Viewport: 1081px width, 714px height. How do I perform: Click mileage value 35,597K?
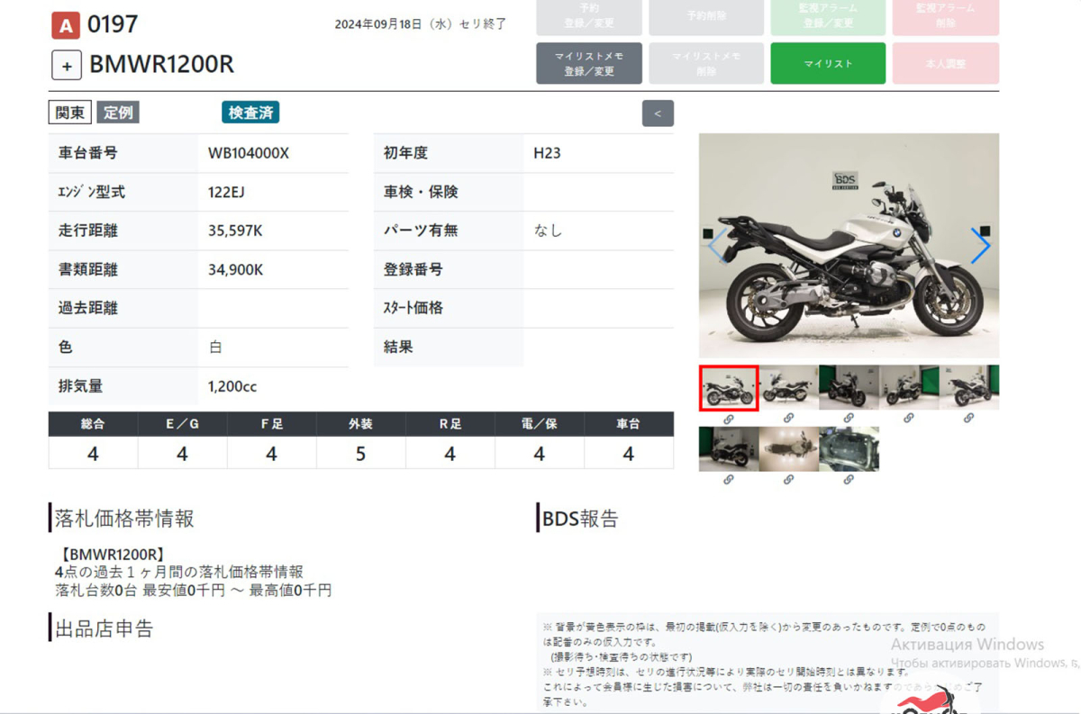click(x=235, y=230)
